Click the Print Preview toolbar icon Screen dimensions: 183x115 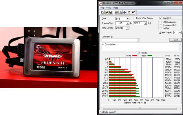pyautogui.click(x=120, y=12)
